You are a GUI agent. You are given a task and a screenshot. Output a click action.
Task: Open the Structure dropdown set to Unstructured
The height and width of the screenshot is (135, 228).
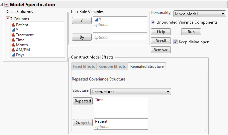point(131,91)
